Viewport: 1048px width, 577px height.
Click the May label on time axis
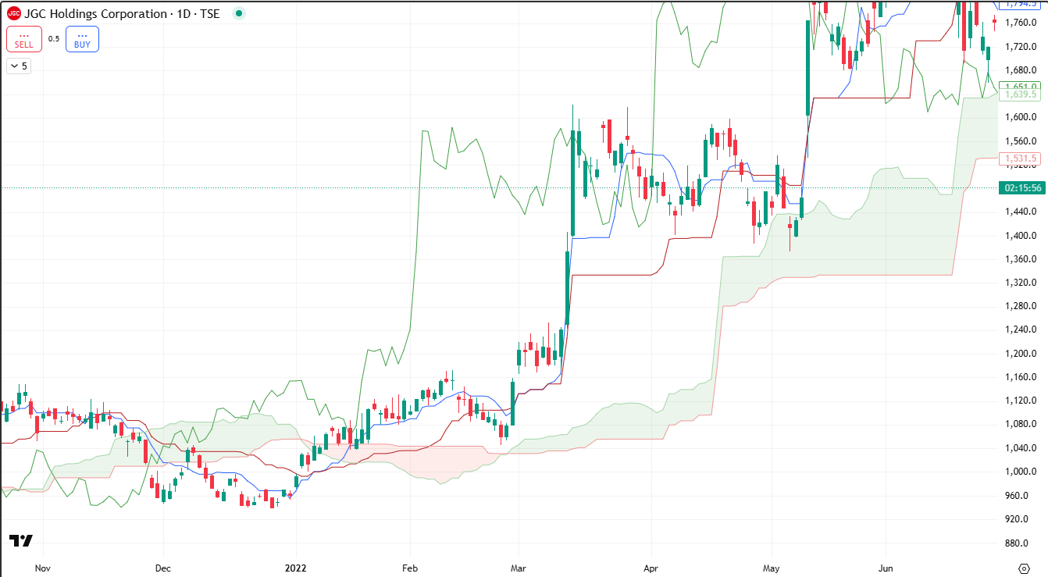point(772,568)
